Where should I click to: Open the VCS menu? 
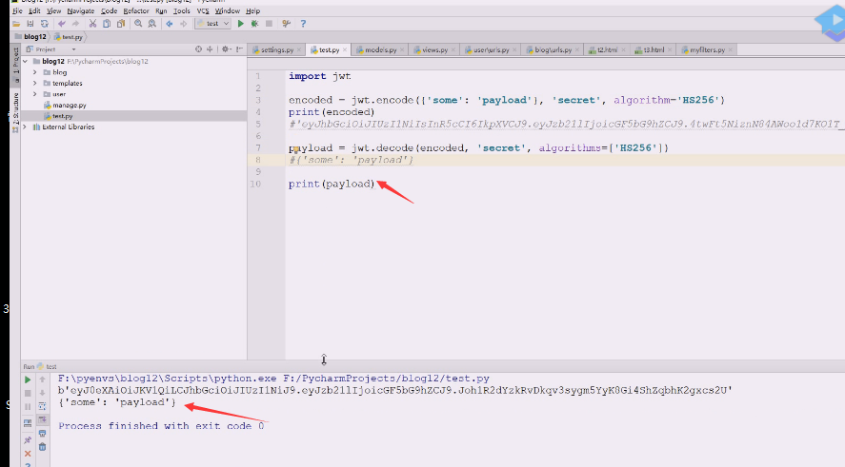click(x=203, y=10)
